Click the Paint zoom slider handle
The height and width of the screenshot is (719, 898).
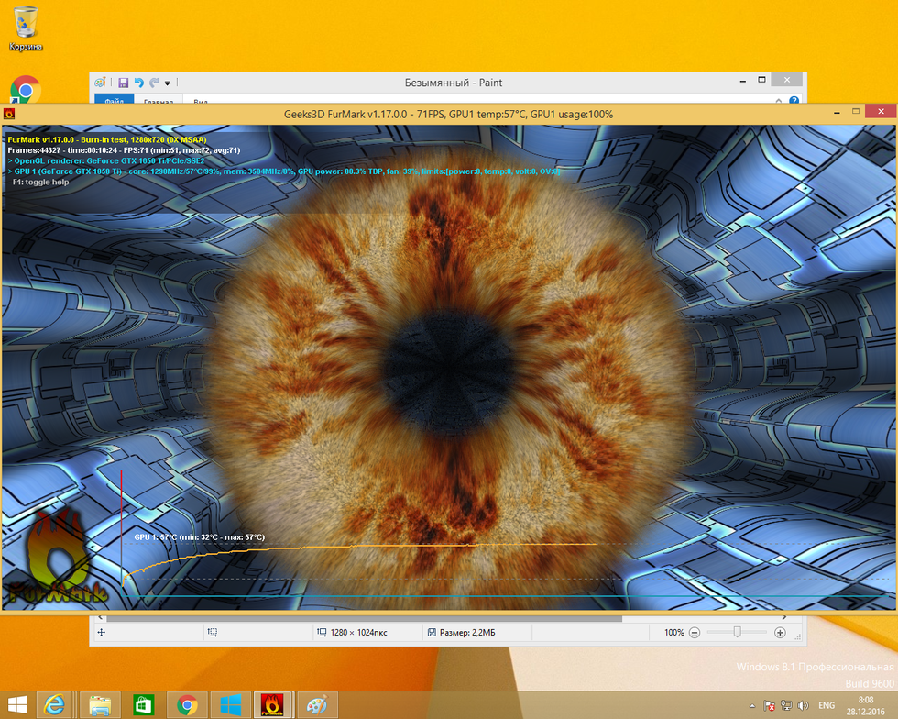click(x=737, y=632)
